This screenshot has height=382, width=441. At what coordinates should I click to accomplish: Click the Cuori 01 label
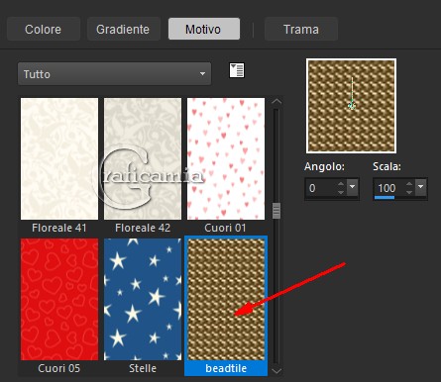point(225,228)
